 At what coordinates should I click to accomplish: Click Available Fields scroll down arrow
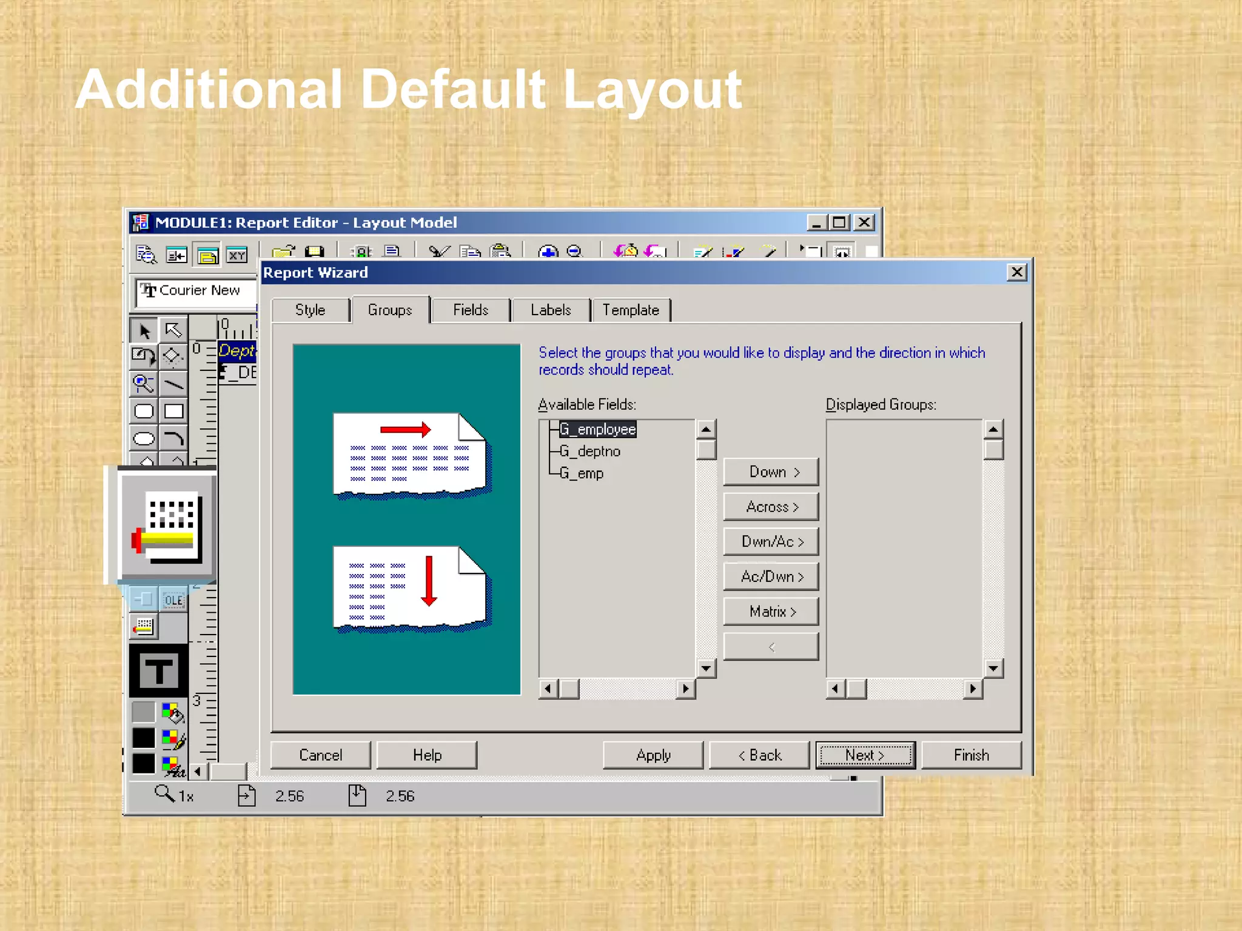point(706,669)
